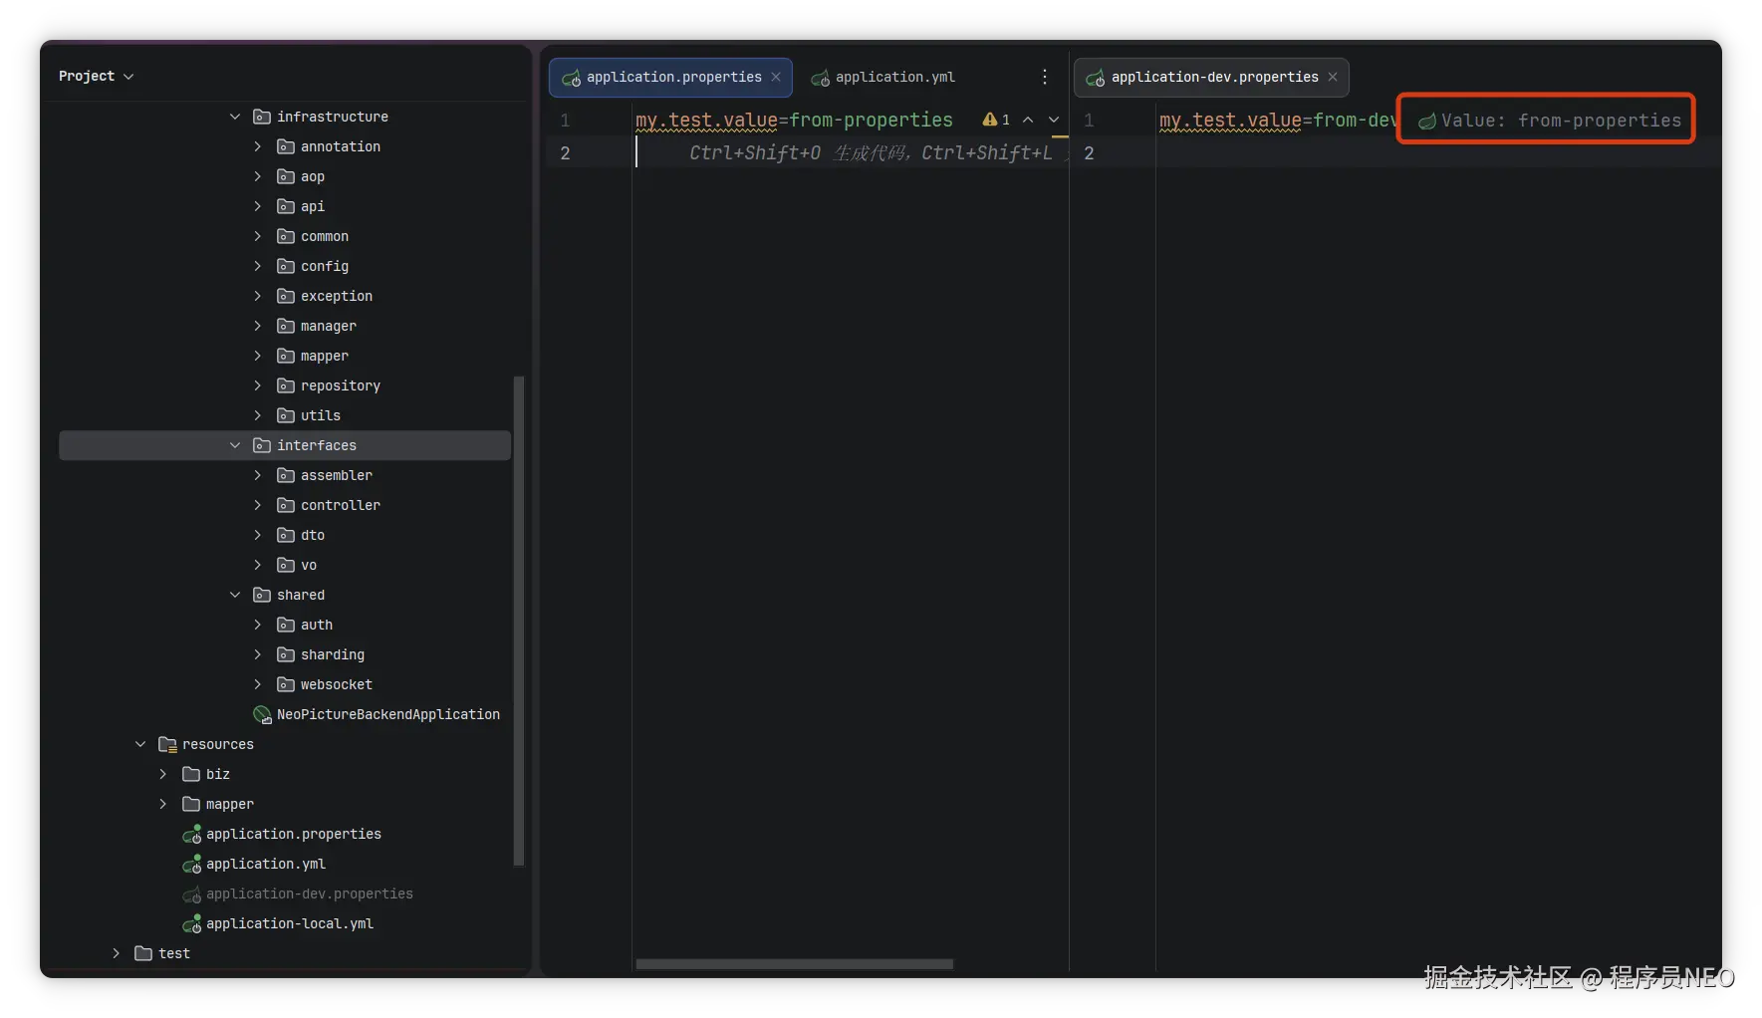Click the from-properties value in left editor

pyautogui.click(x=871, y=121)
